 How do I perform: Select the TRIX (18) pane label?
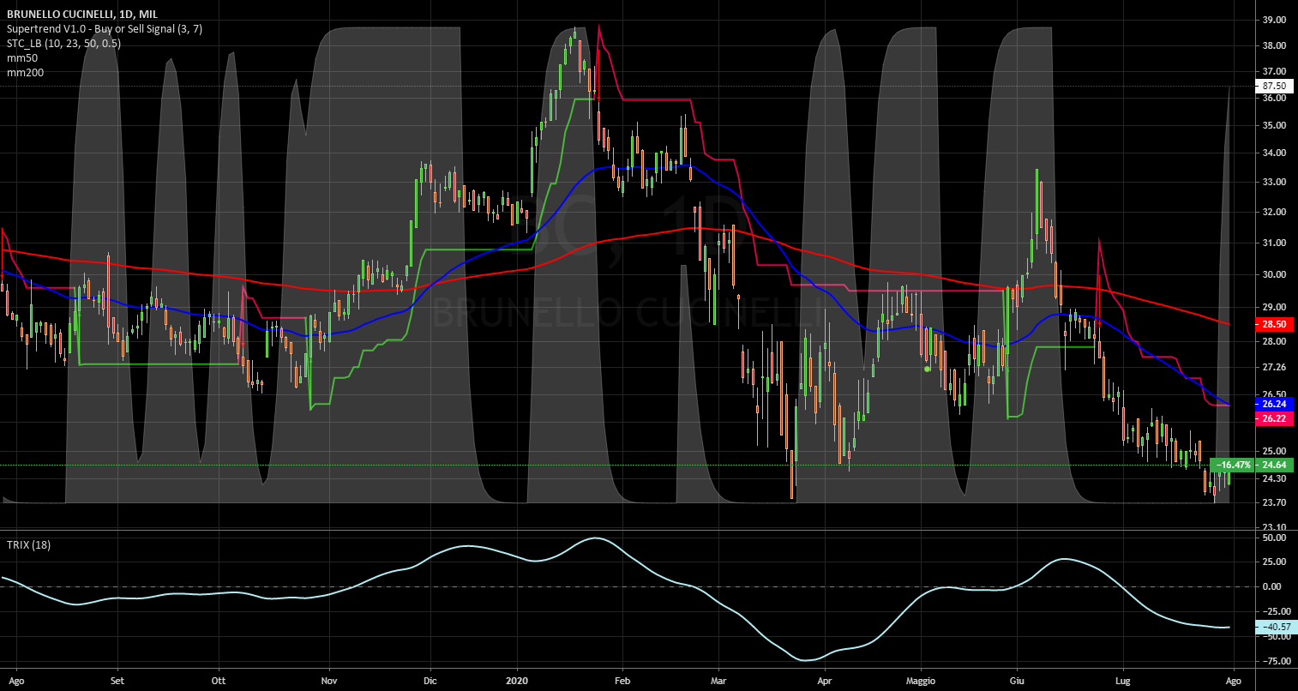(x=29, y=544)
